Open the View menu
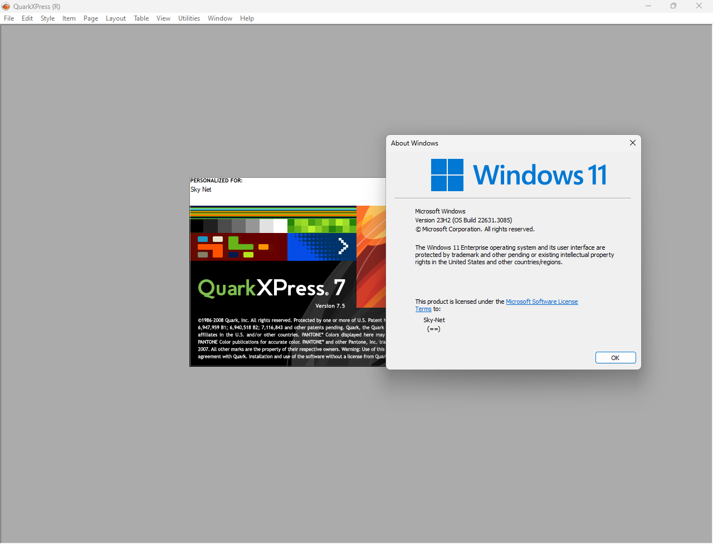 pyautogui.click(x=163, y=18)
